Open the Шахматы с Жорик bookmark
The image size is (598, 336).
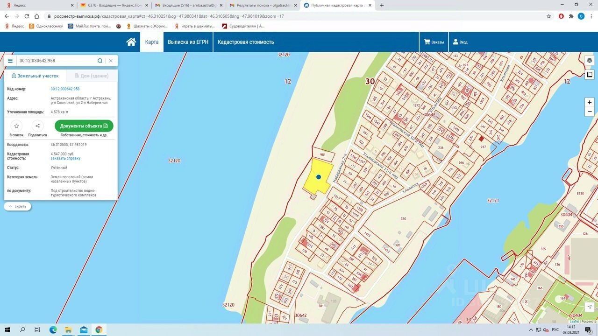click(x=147, y=26)
